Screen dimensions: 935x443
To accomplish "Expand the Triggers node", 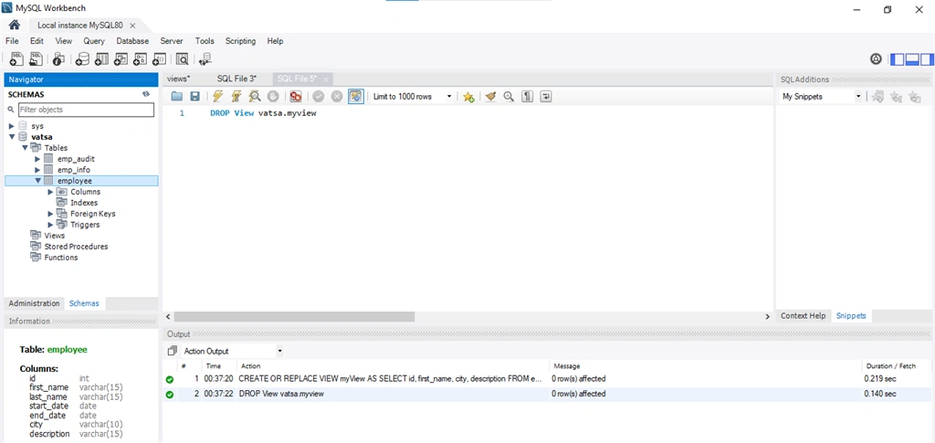I will tap(51, 225).
